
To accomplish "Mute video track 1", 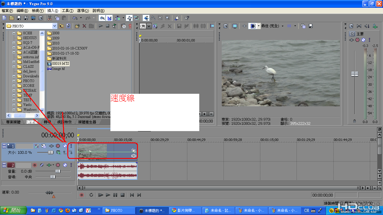I will (65, 146).
